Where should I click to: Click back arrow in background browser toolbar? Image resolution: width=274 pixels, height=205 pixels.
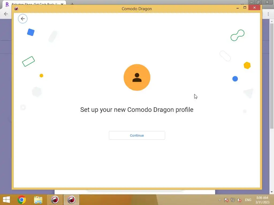click(x=6, y=14)
